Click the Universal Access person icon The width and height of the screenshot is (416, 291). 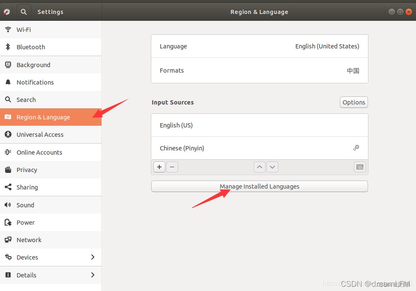pyautogui.click(x=8, y=134)
